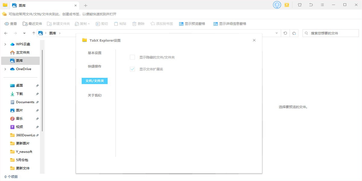The height and width of the screenshot is (181, 362).
Task: Go up one level arrow
Action: pyautogui.click(x=33, y=33)
